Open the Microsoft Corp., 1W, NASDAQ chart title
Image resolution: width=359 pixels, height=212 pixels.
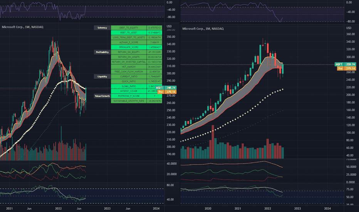pyautogui.click(x=22, y=27)
